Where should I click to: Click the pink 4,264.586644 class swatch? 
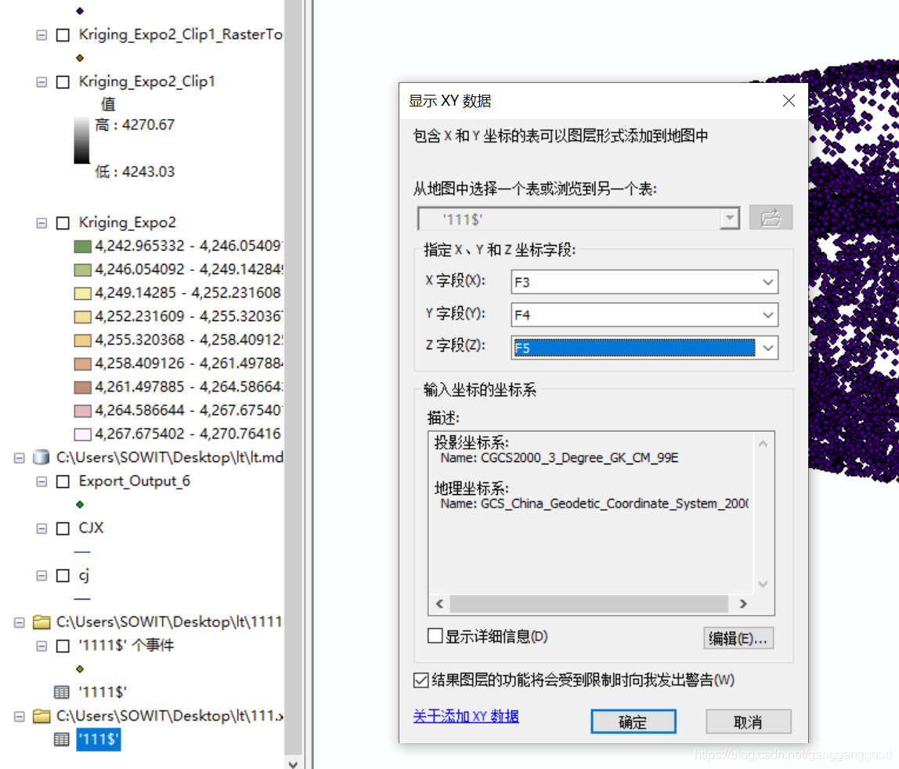click(82, 411)
